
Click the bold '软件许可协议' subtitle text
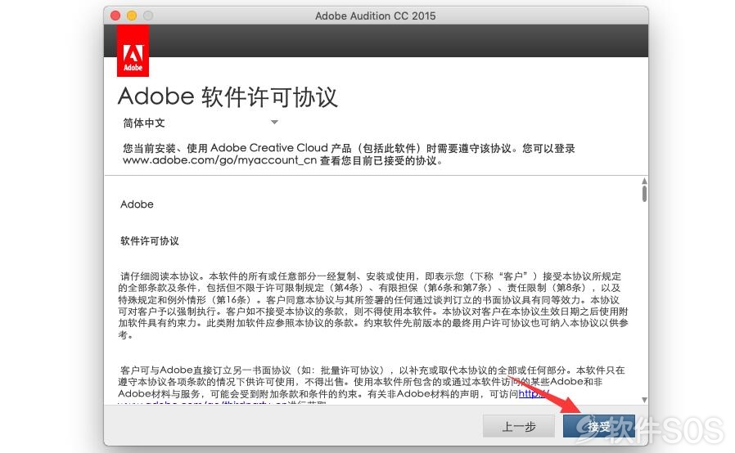point(150,240)
